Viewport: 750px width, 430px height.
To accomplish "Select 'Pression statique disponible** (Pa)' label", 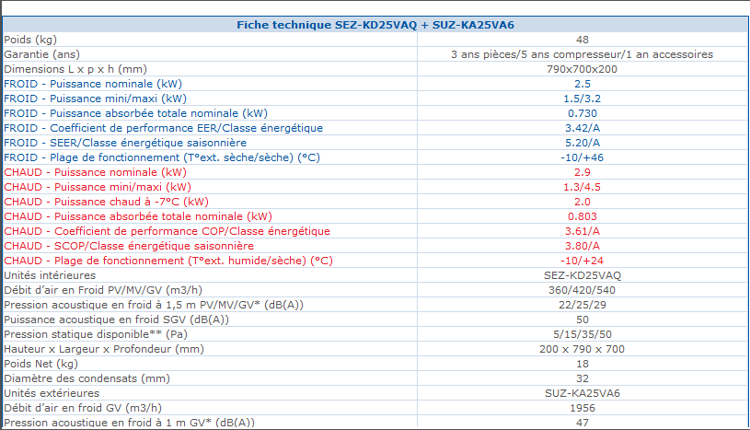I will (96, 334).
